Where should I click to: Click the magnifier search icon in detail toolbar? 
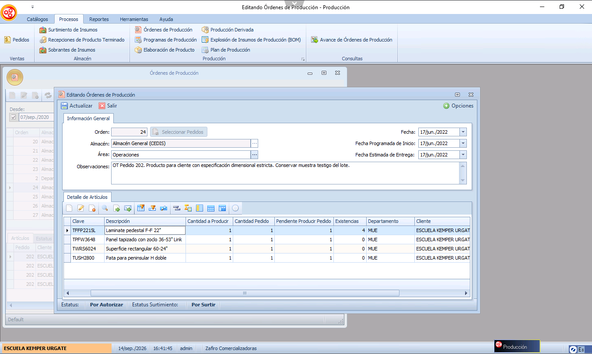pos(105,208)
